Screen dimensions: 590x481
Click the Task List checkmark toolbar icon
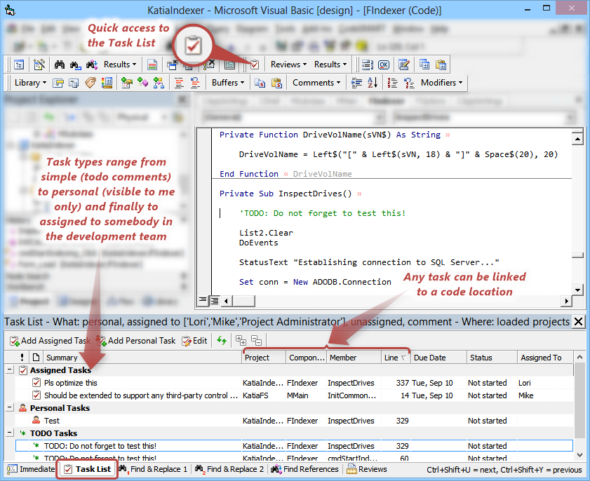[x=255, y=65]
